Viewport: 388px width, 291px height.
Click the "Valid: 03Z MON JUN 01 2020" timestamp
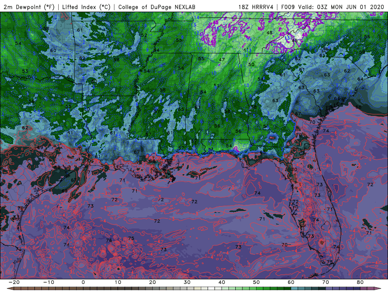point(341,7)
